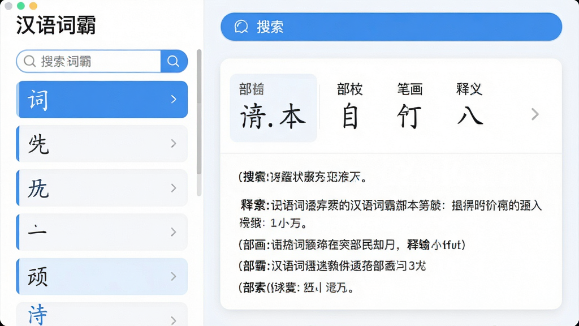Expand the chevron on the 顽 row
This screenshot has height=326, width=579.
click(174, 276)
